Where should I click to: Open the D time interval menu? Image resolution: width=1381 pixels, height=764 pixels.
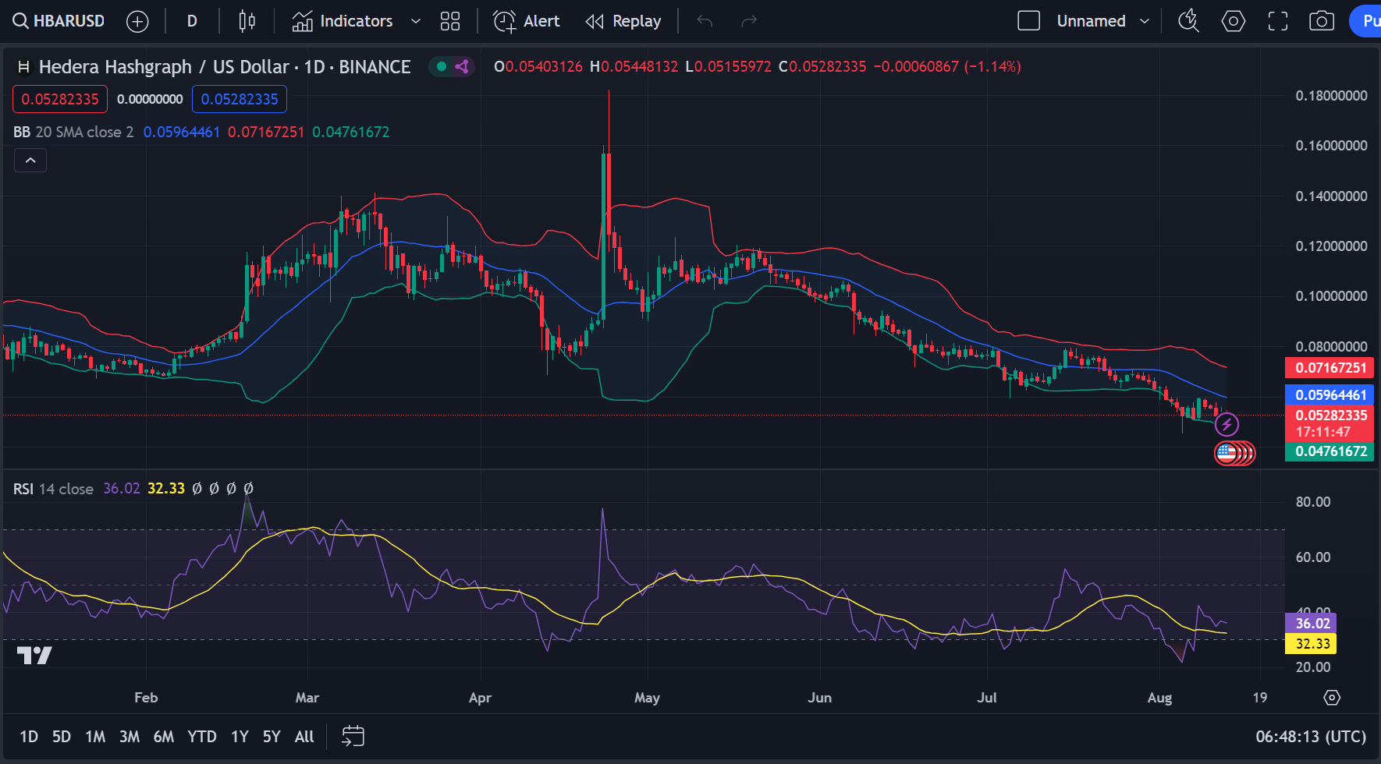[x=192, y=21]
